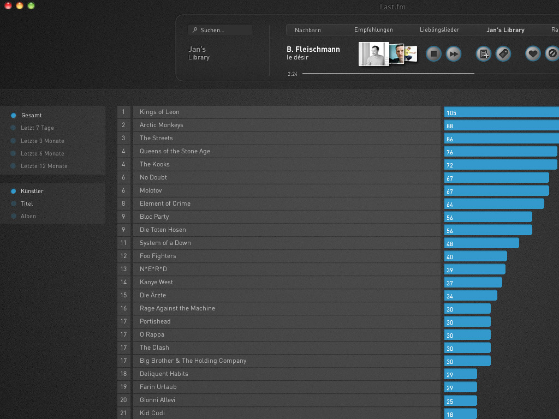Click The Clash artist row
This screenshot has height=419, width=559.
coord(287,348)
